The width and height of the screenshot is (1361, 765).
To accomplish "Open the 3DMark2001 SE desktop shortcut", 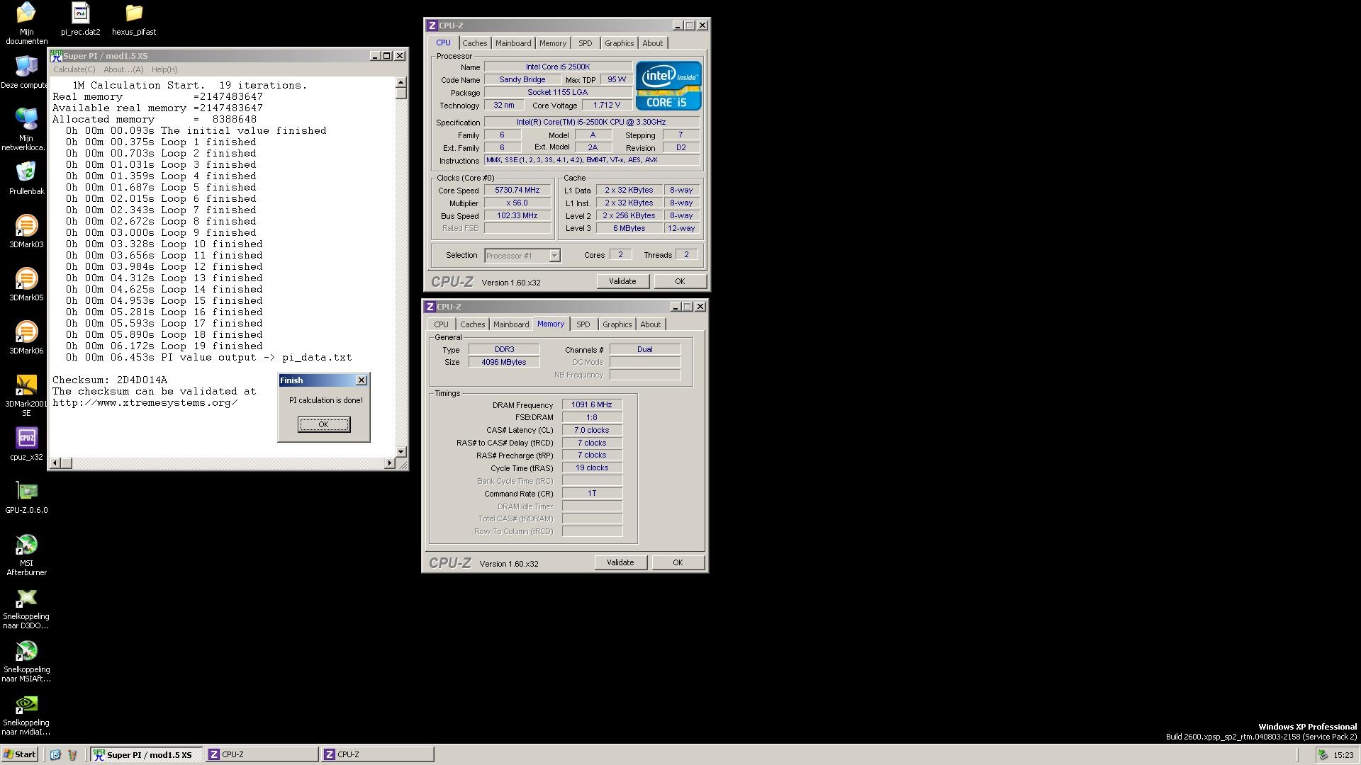I will coord(26,386).
